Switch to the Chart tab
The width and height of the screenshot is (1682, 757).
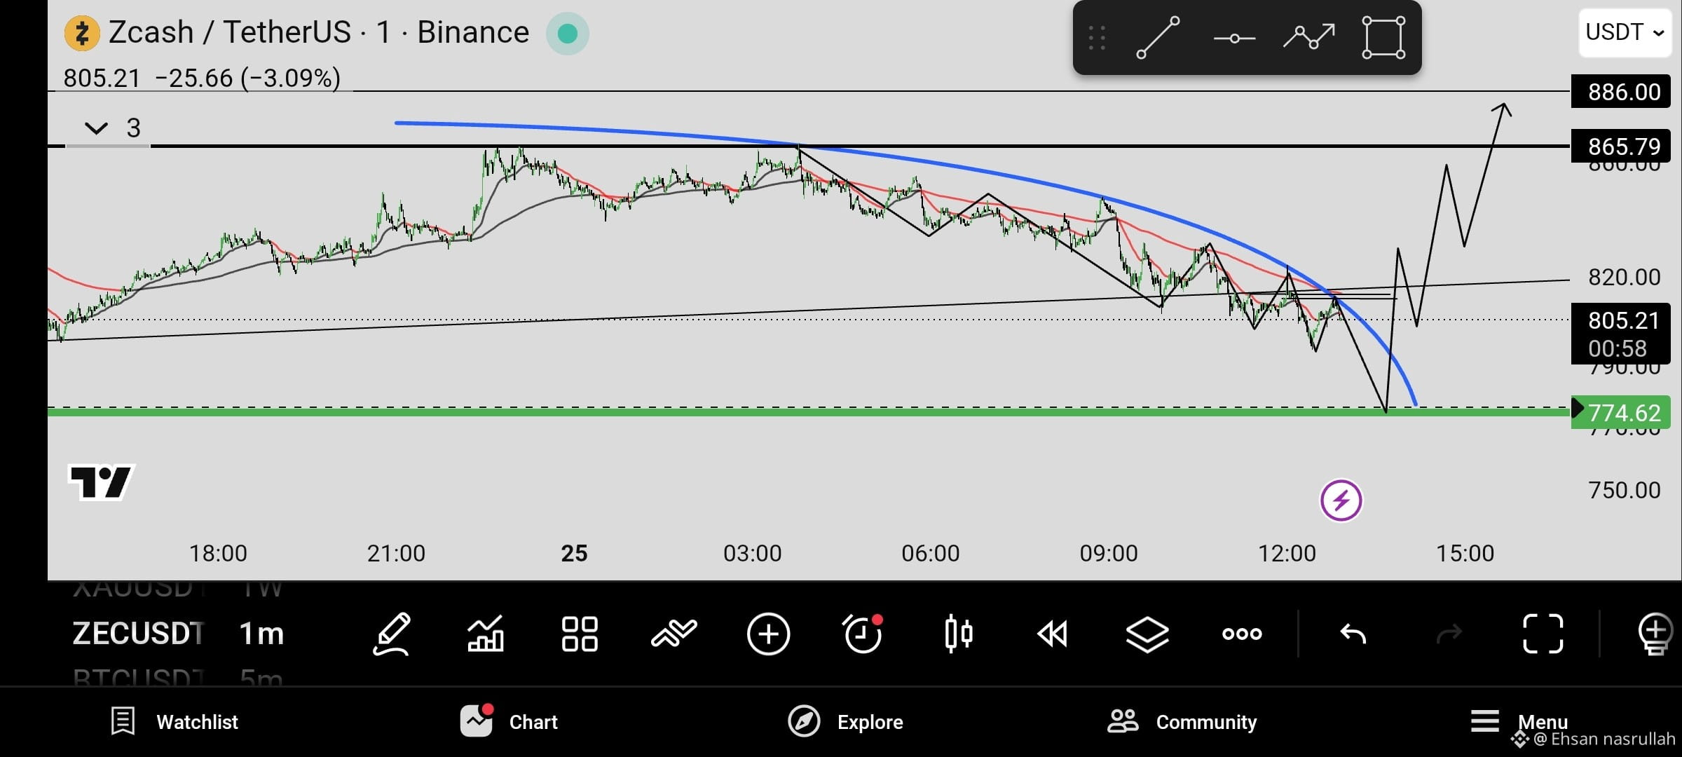point(510,721)
